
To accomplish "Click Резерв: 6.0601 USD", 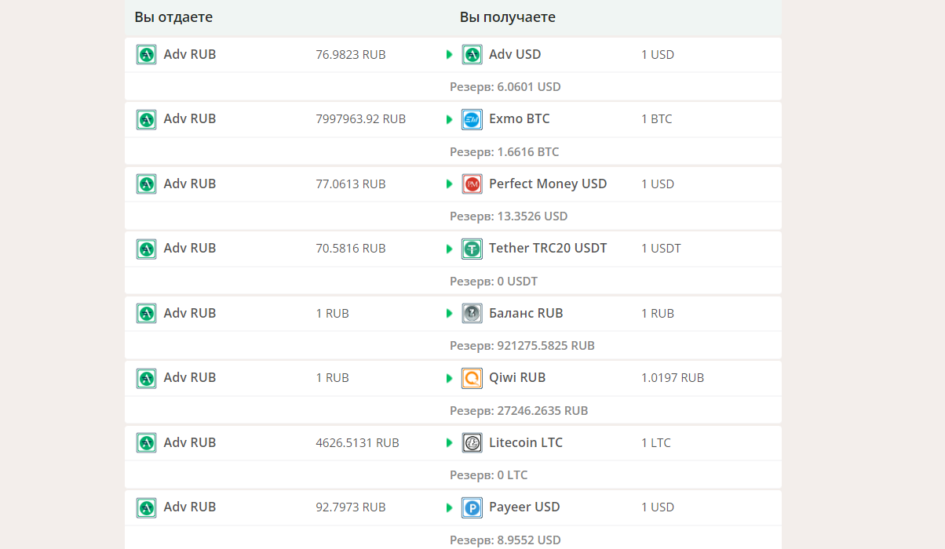I will pyautogui.click(x=505, y=87).
